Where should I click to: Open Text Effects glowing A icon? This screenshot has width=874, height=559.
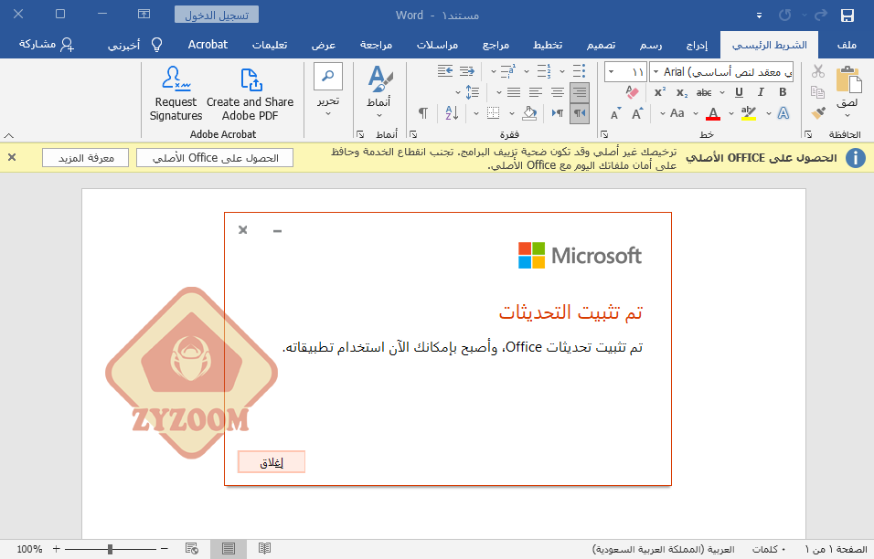pyautogui.click(x=783, y=113)
